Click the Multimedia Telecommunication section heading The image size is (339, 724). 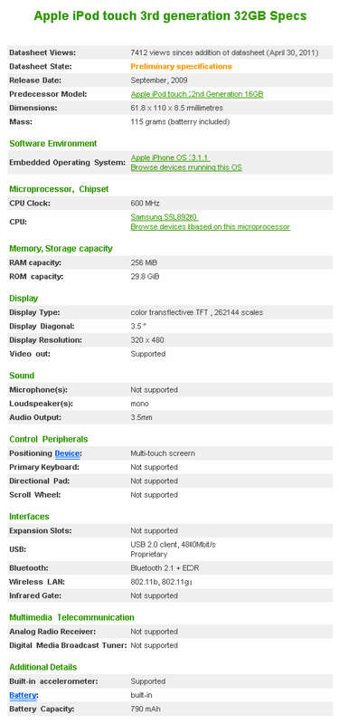[72, 617]
